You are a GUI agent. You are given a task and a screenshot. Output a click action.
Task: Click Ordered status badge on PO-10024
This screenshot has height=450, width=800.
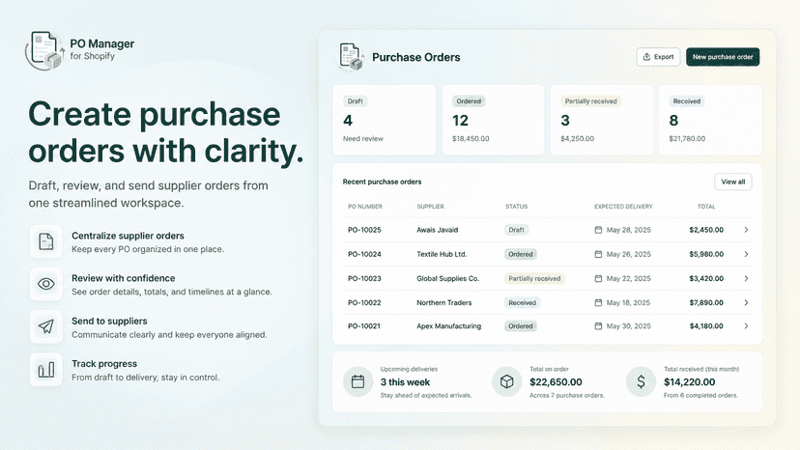click(521, 254)
